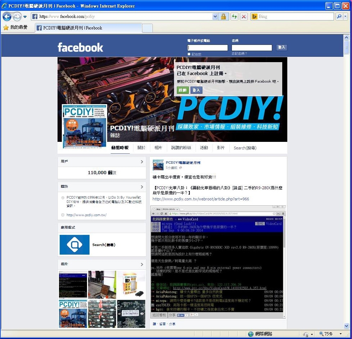Click the blue Search app icon

74,245
